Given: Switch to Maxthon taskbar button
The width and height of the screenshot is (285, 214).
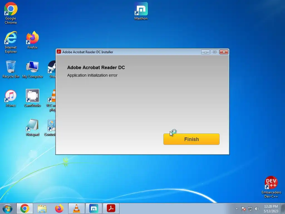Looking at the screenshot, I should (x=94, y=208).
